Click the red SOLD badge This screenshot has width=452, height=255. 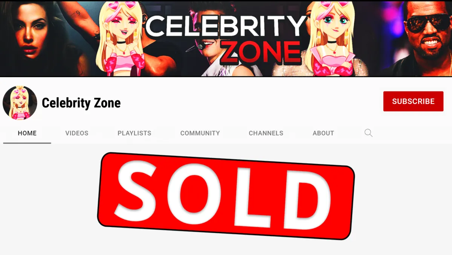226,196
